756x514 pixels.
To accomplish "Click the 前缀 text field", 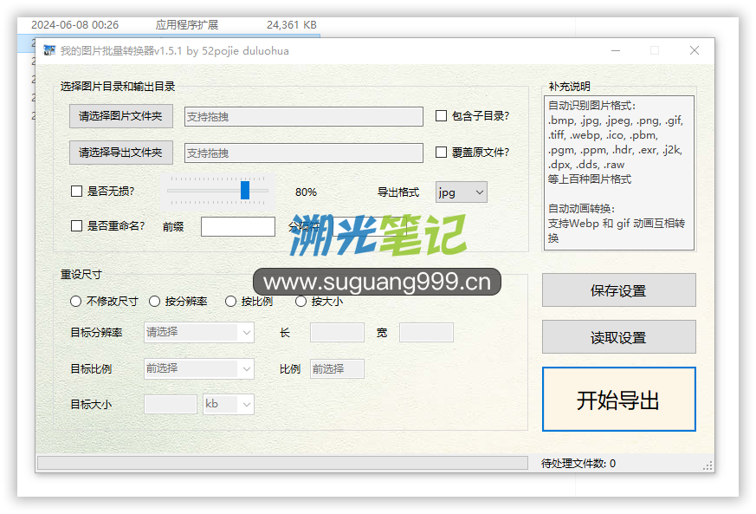I will coord(238,227).
